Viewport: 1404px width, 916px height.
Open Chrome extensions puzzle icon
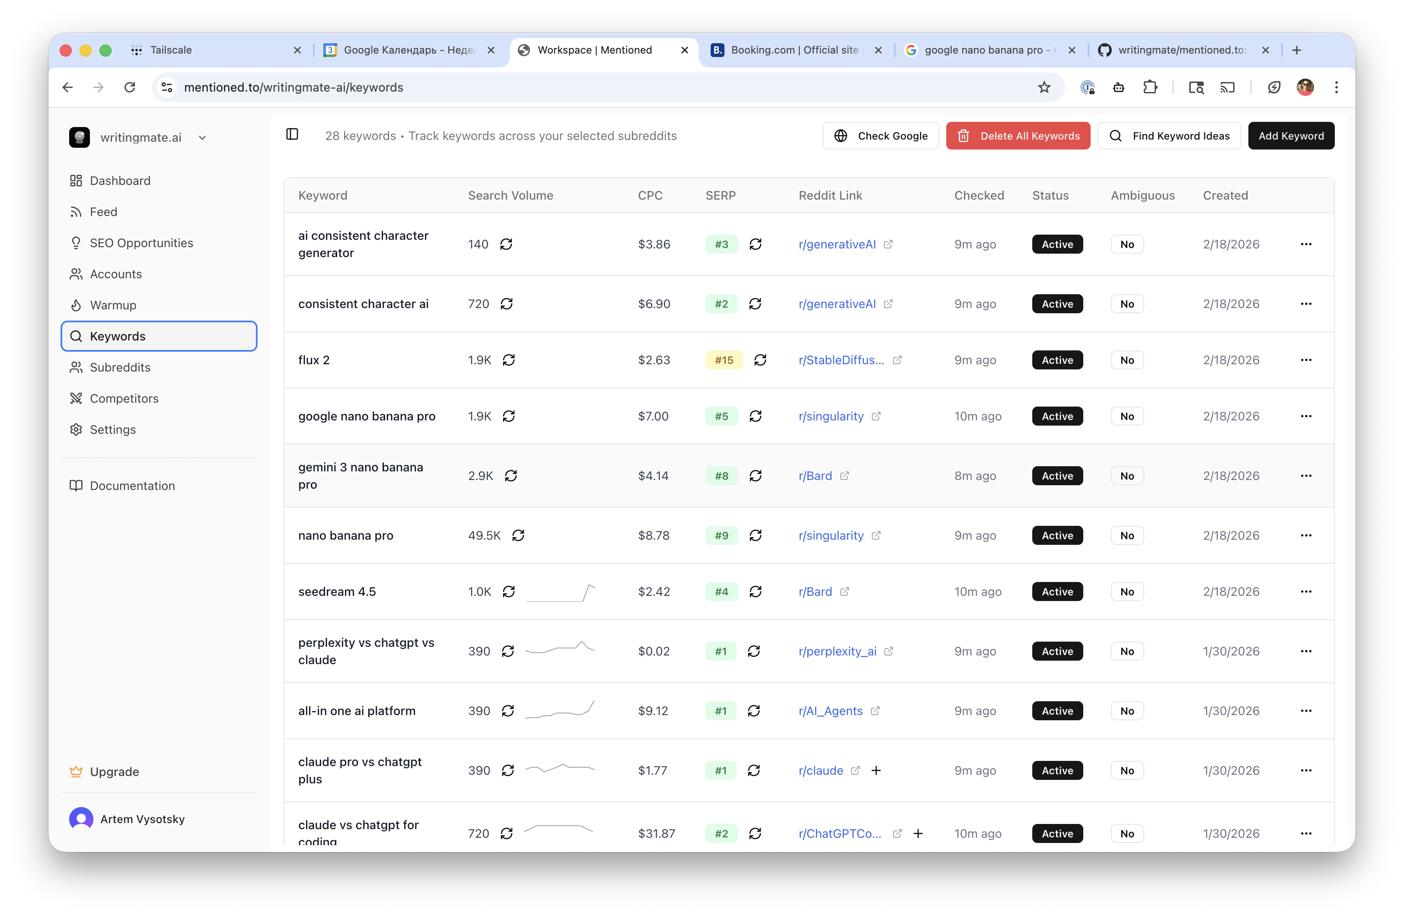pos(1150,87)
